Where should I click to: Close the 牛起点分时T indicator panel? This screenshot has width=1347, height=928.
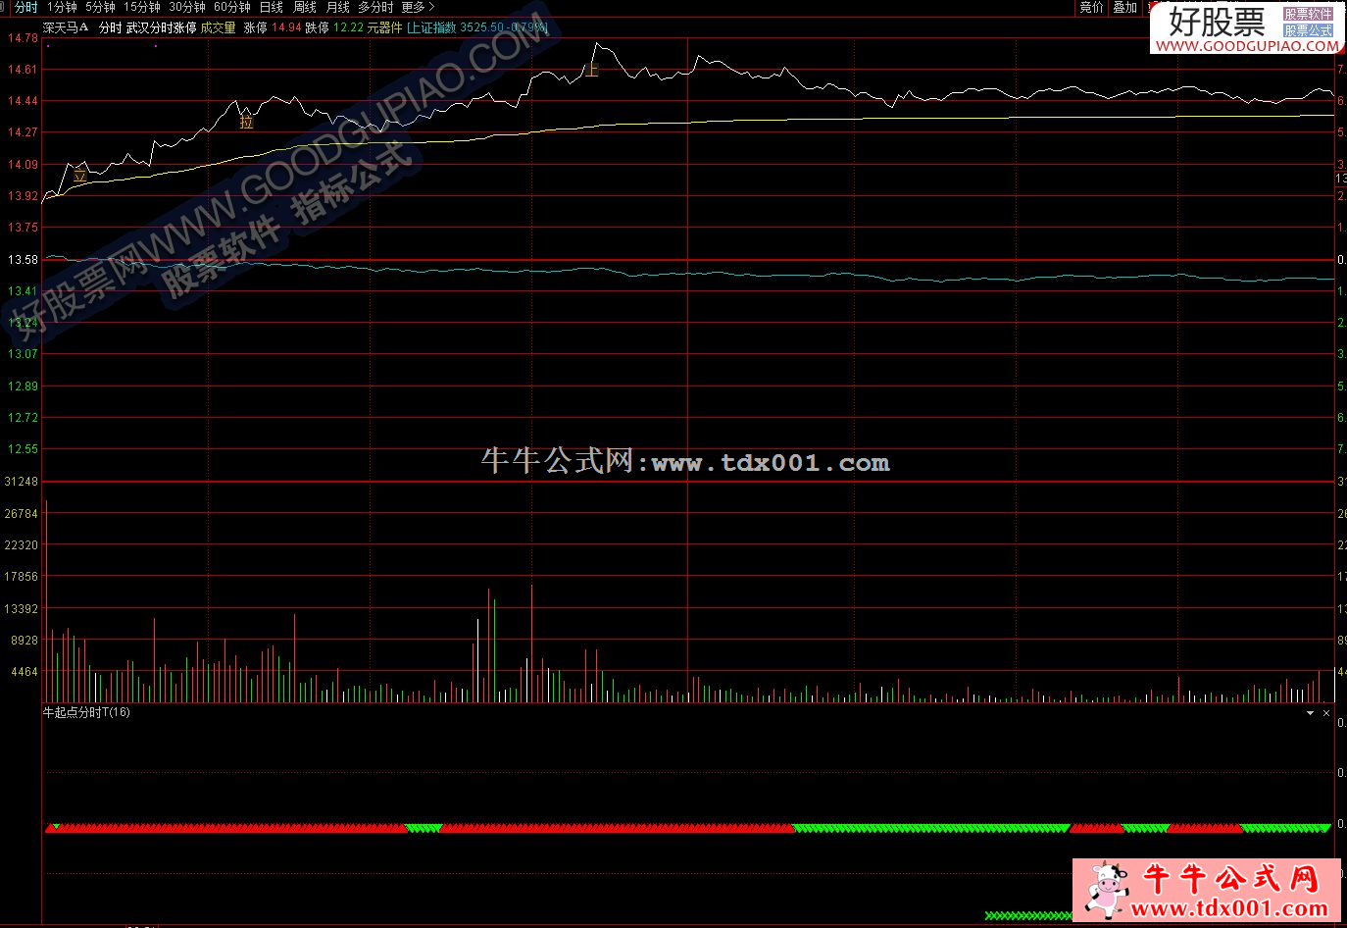pyautogui.click(x=1326, y=713)
